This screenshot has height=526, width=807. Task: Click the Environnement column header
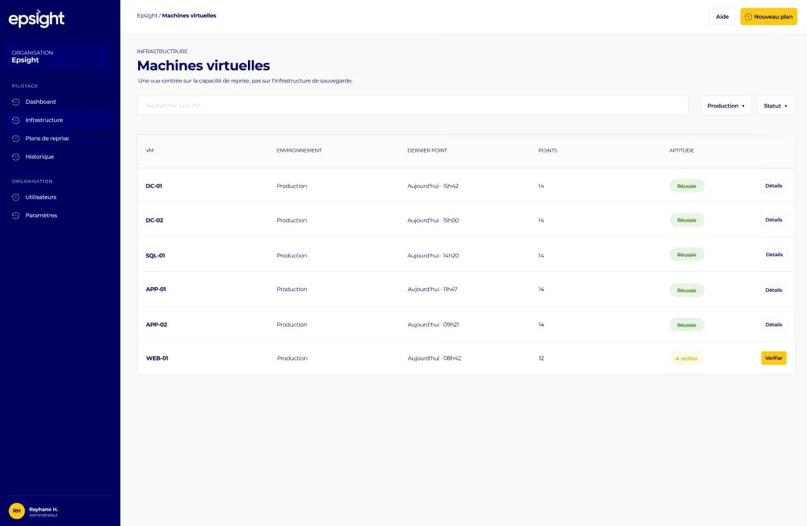tap(299, 151)
